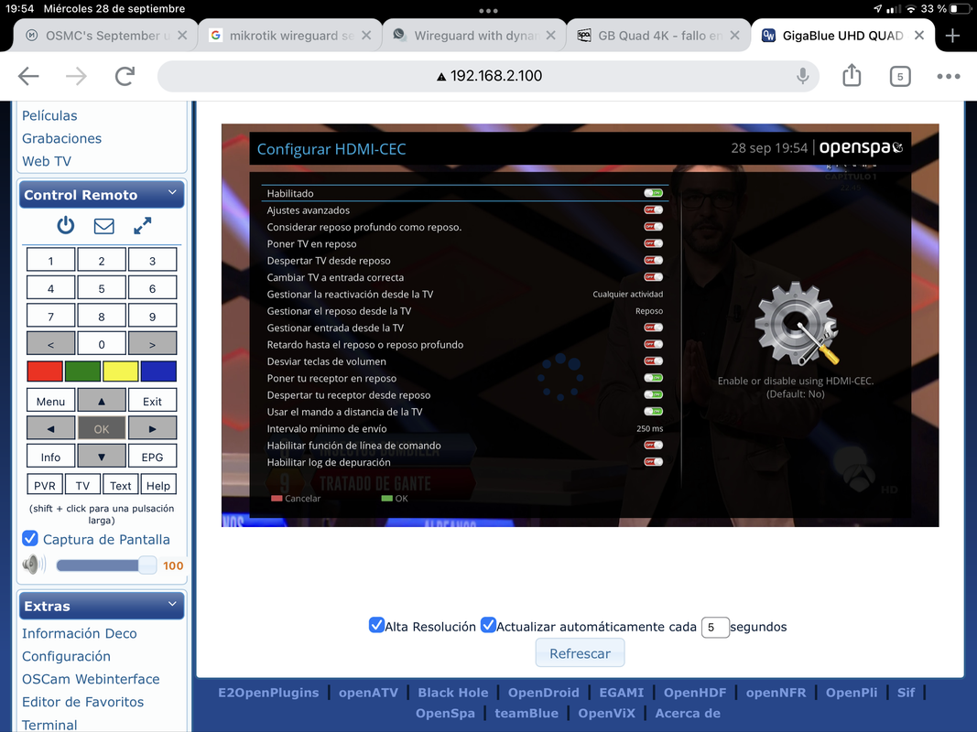Toggle Habilitar log de depuración switch
The width and height of the screenshot is (977, 732).
(653, 462)
